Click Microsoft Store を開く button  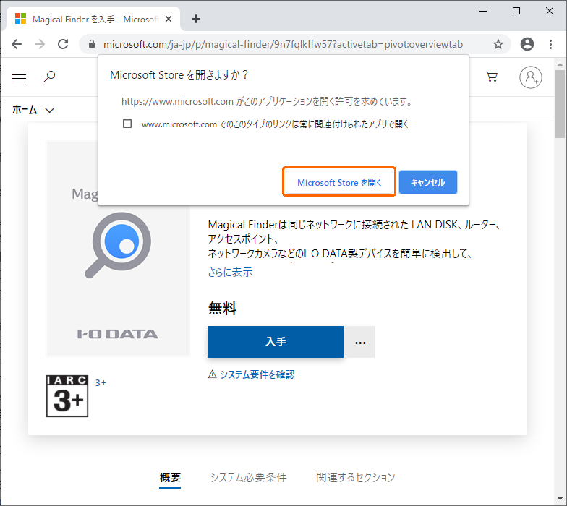(x=339, y=182)
